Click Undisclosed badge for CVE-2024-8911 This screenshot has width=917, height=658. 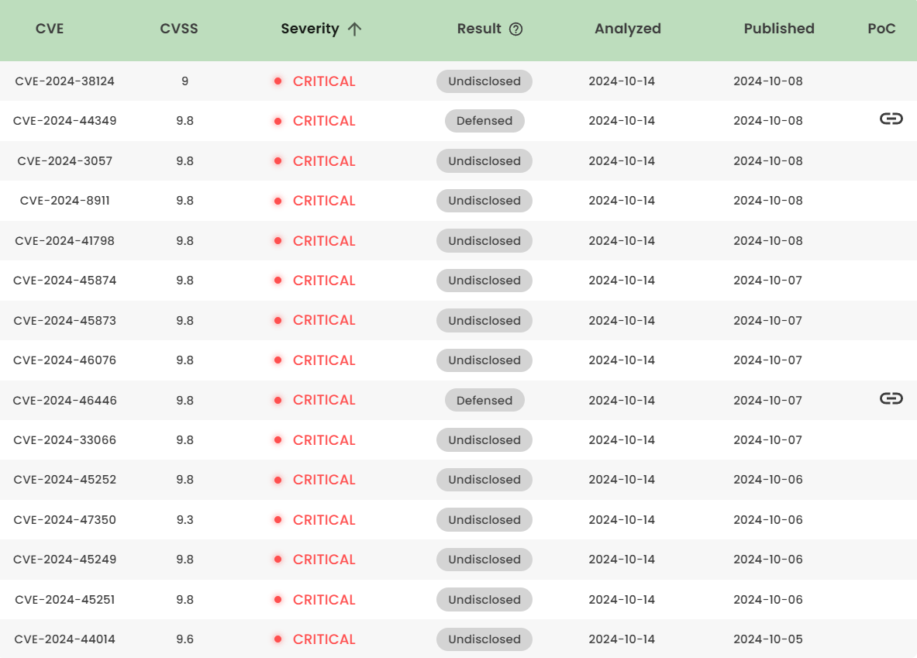pyautogui.click(x=484, y=201)
